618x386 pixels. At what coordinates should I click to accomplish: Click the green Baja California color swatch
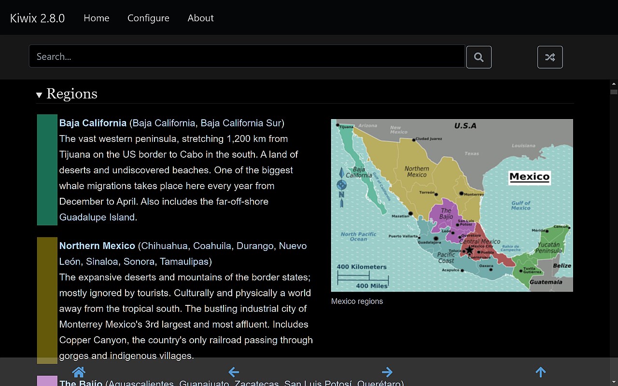[47, 170]
